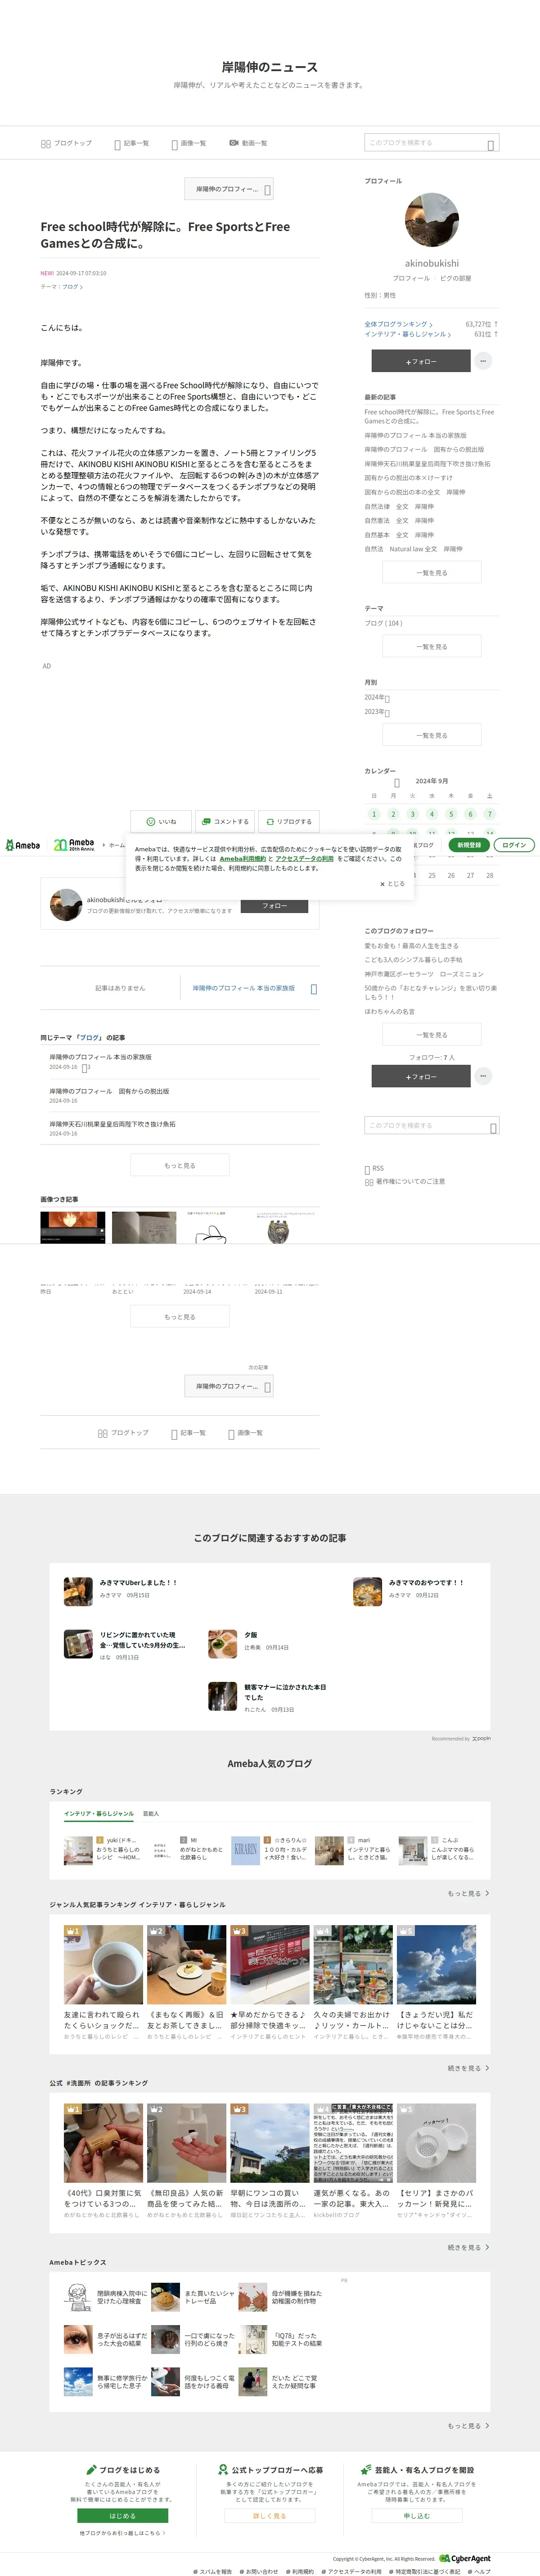Select the 画像一覧 tab in top navigation
540x2576 pixels.
189,143
